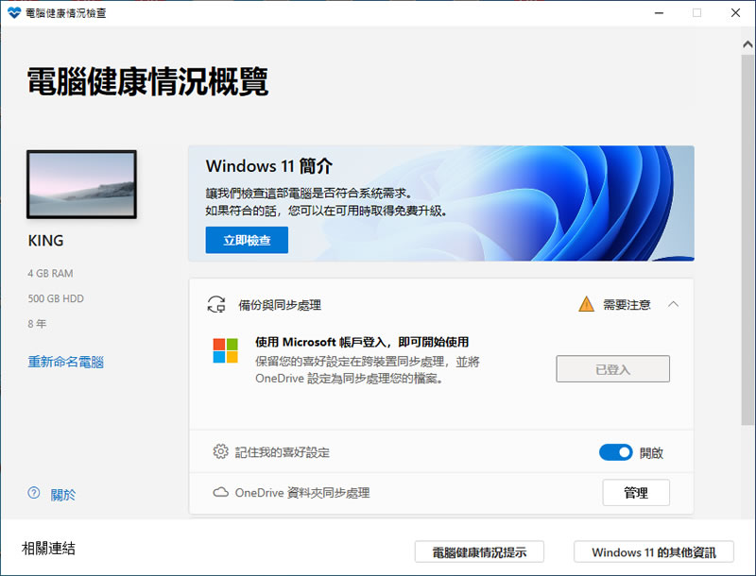Click the KING computer name
Viewport: 756px width, 576px height.
pyautogui.click(x=45, y=241)
